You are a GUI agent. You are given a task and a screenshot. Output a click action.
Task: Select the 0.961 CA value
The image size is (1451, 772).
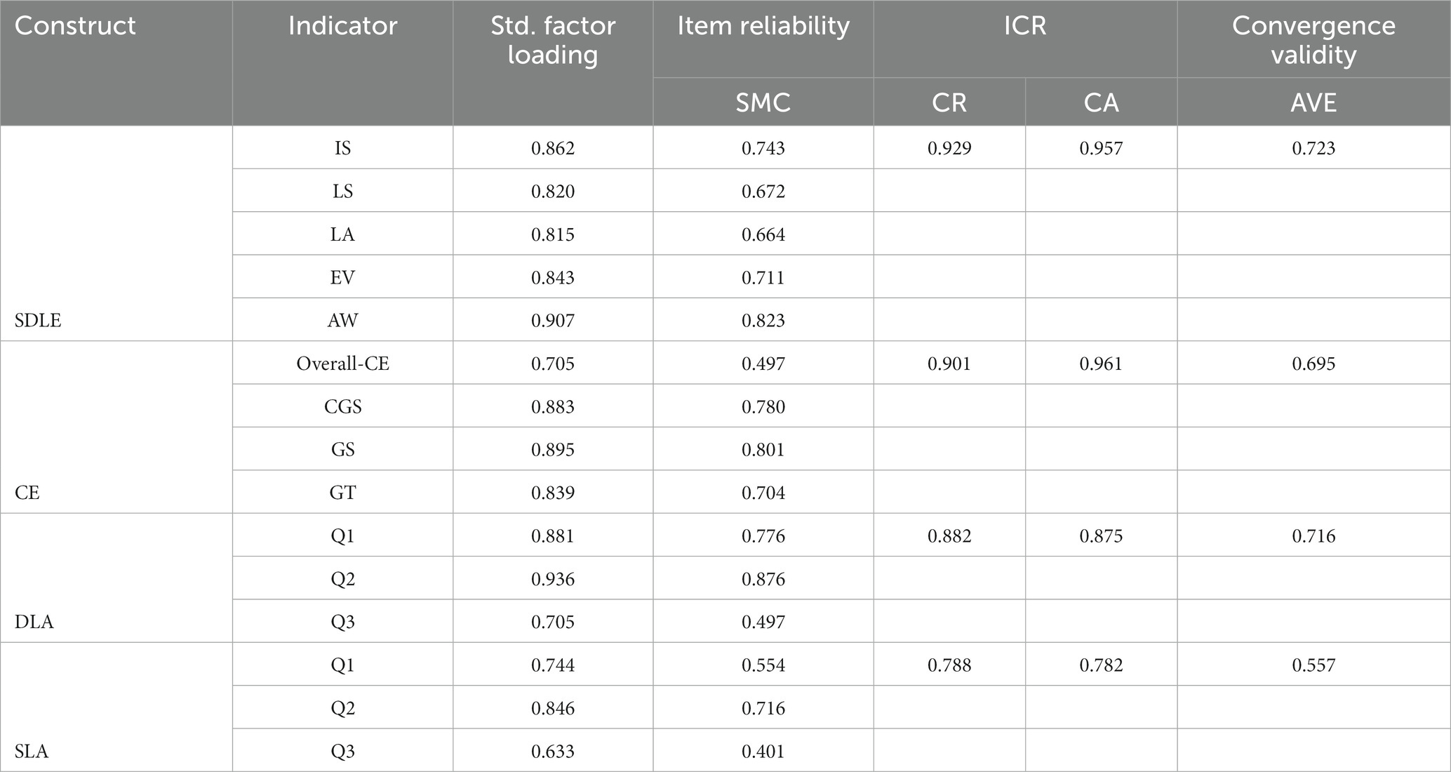coord(1101,364)
